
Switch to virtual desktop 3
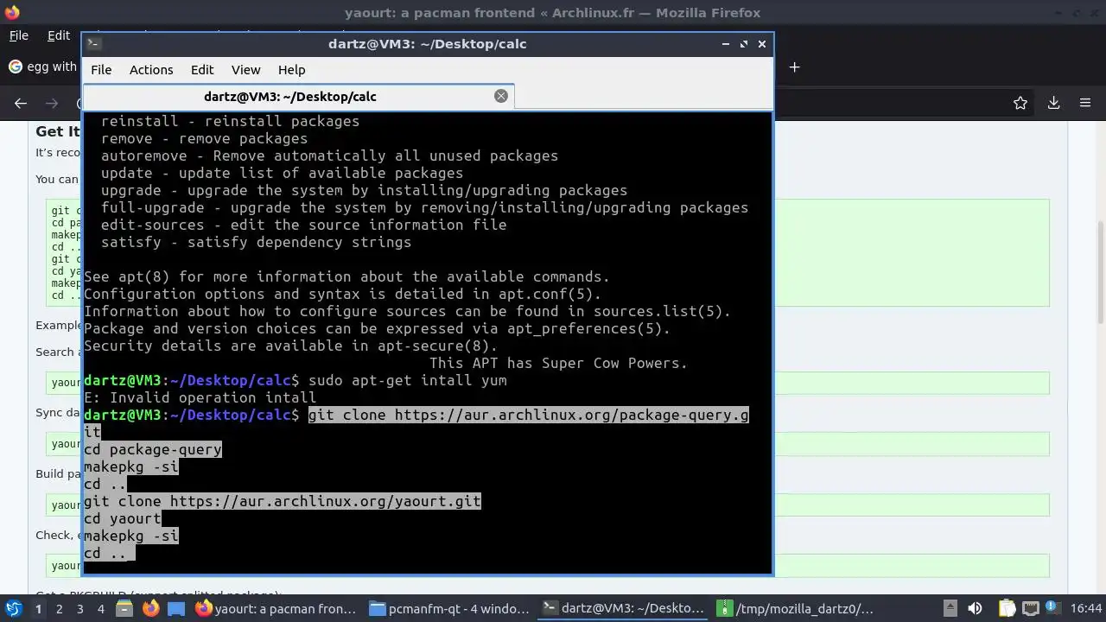tap(79, 609)
